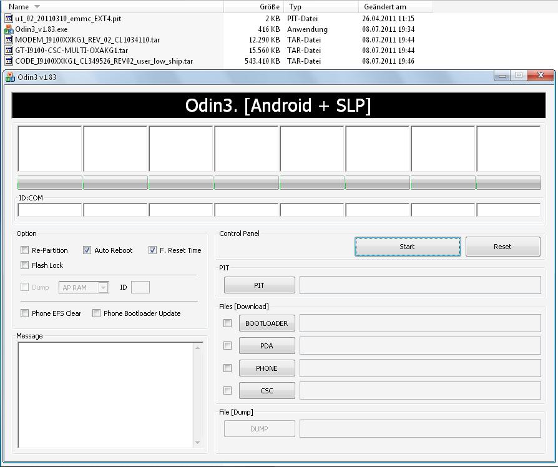Close the Odin3 v1.83 window
Screen dimensions: 558x467
point(541,75)
